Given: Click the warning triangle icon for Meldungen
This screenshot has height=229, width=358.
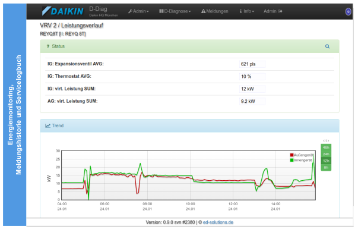Looking at the screenshot, I should click(203, 11).
